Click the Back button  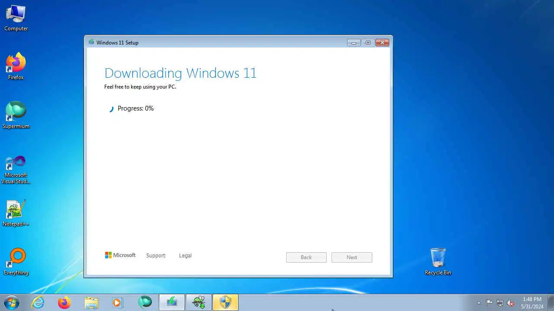(x=306, y=257)
